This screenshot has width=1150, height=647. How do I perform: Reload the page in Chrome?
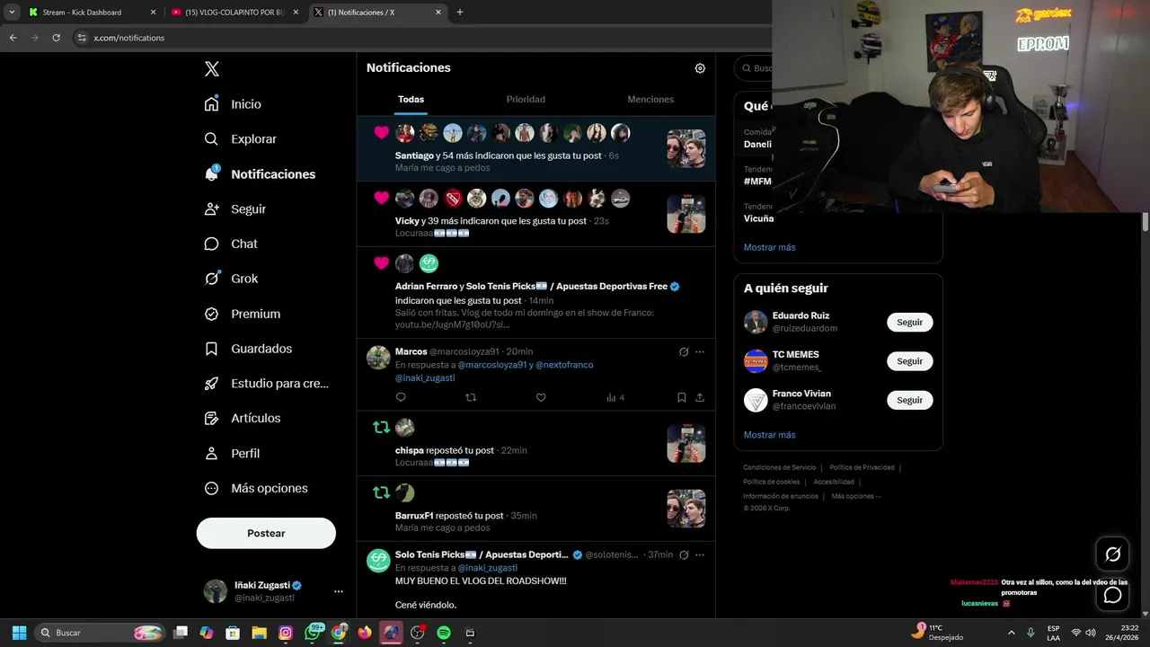tap(56, 38)
